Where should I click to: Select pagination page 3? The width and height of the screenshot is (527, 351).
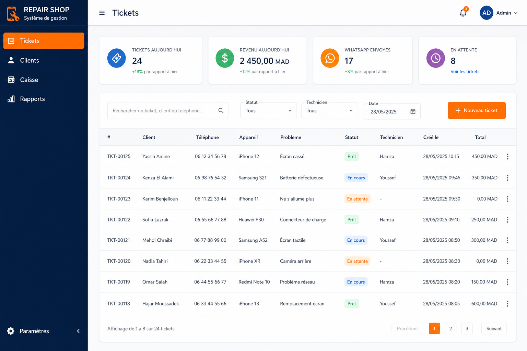[x=467, y=328]
